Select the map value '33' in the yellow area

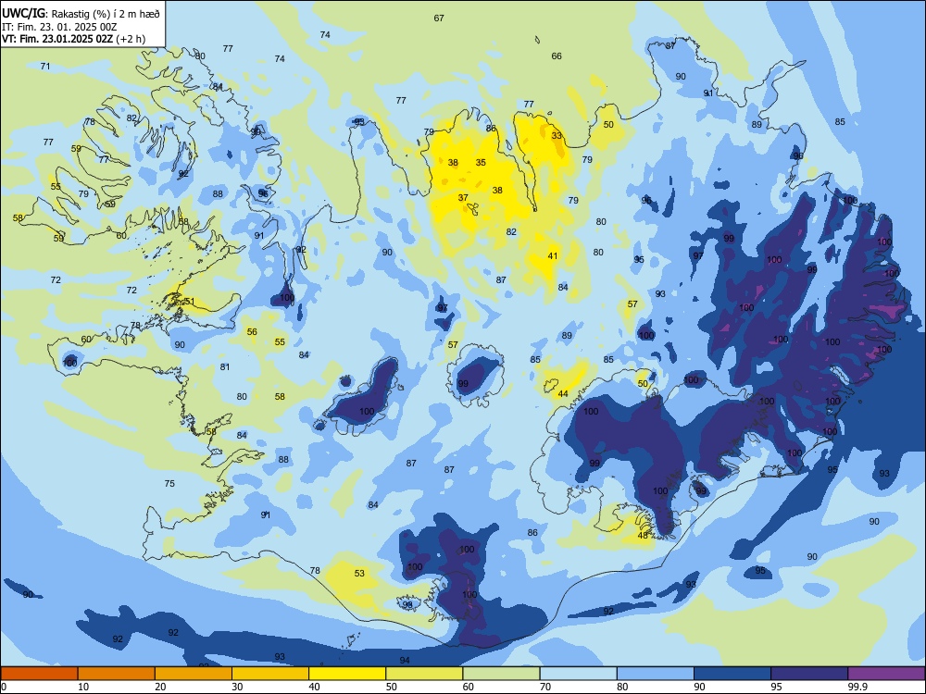point(557,135)
